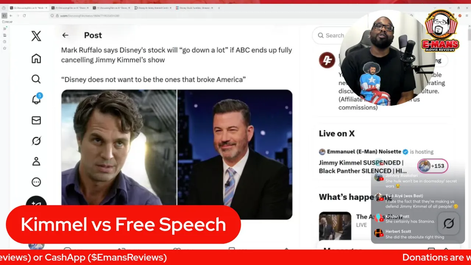This screenshot has height=265, width=471.
Task: Open the RECAP bookmarks folder
Action: pos(7,22)
